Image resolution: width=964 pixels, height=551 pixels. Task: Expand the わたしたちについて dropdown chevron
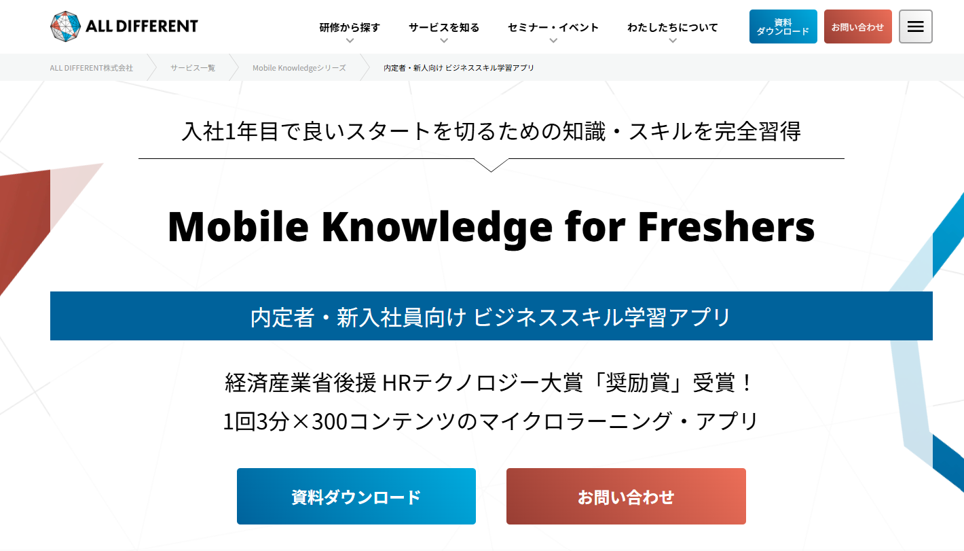673,40
